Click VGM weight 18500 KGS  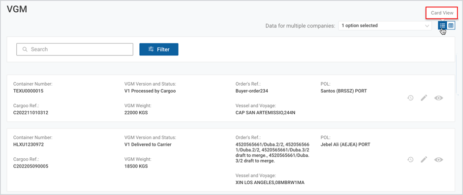[136, 166]
